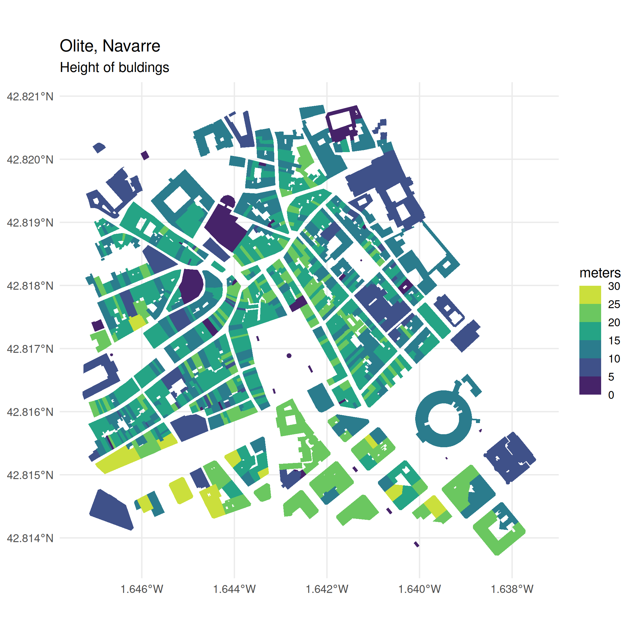
Task: Click the blue-purple 5-10 meters legend swatch
Action: [x=590, y=367]
